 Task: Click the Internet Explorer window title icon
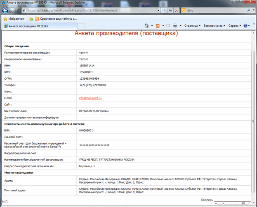click(x=3, y=2)
